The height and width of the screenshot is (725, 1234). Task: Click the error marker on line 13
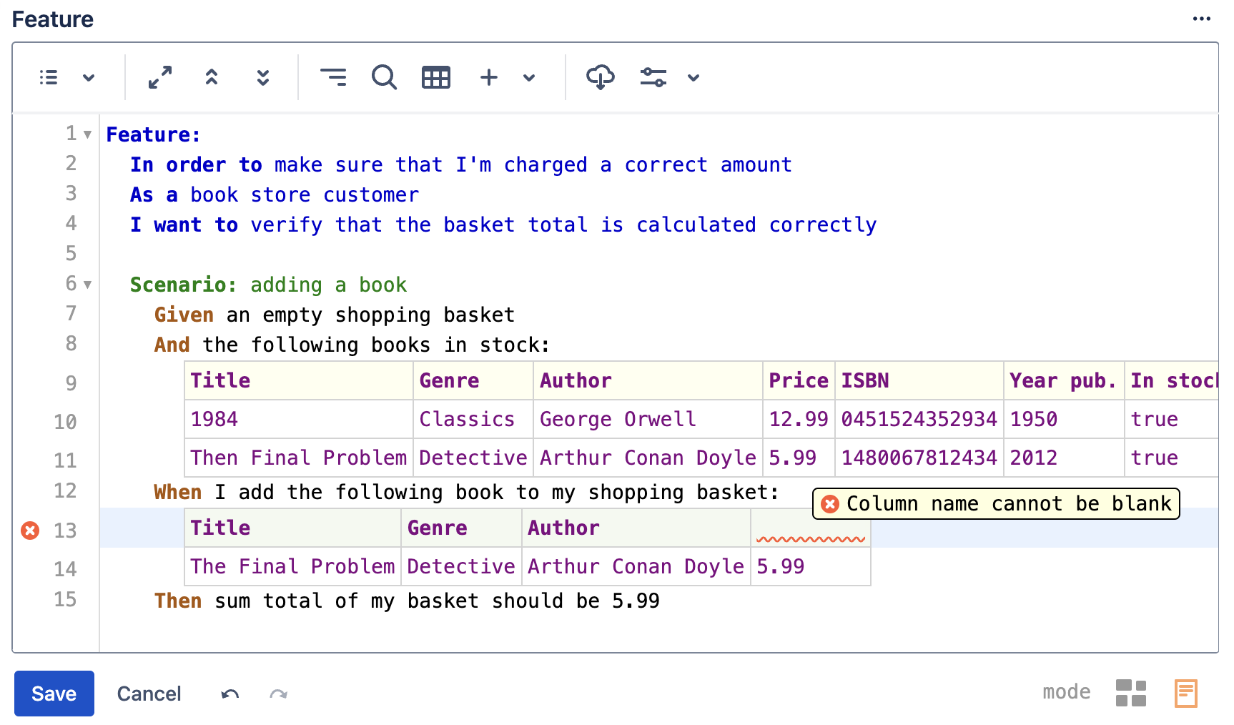[30, 530]
